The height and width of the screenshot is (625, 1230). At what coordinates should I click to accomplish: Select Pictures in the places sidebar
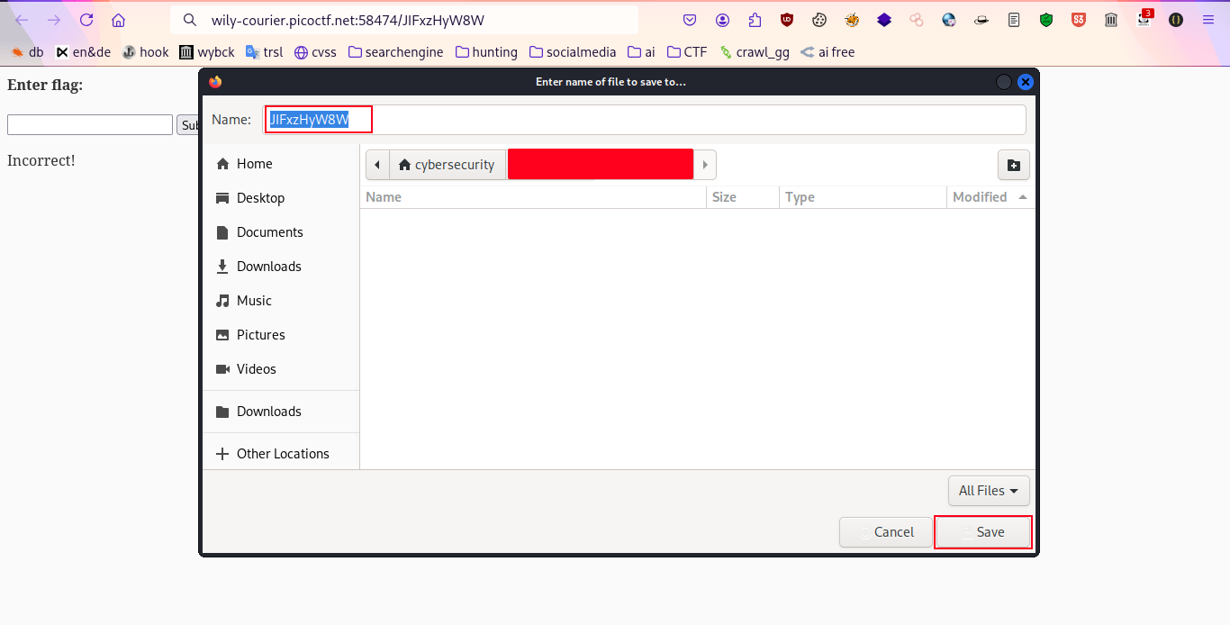pyautogui.click(x=260, y=335)
